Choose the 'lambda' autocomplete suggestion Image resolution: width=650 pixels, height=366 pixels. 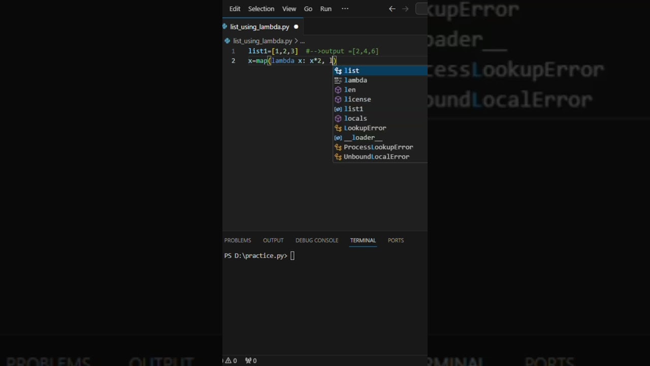[x=380, y=80]
